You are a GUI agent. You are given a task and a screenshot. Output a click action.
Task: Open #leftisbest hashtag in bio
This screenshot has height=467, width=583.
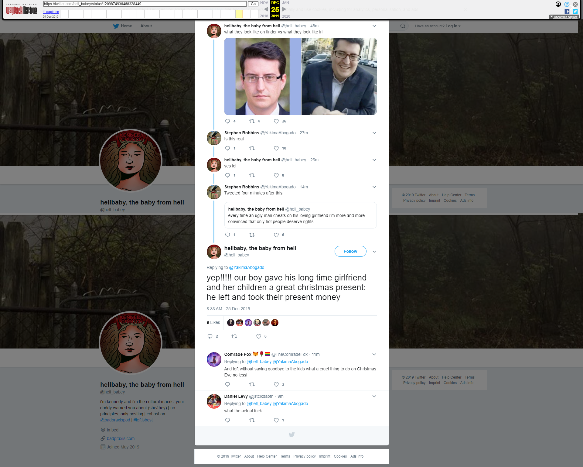pyautogui.click(x=143, y=420)
